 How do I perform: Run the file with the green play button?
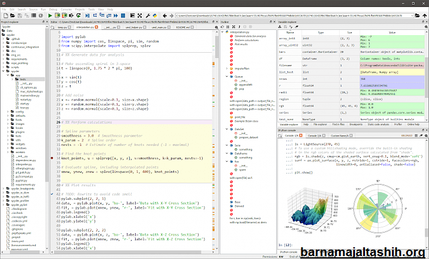click(x=50, y=16)
